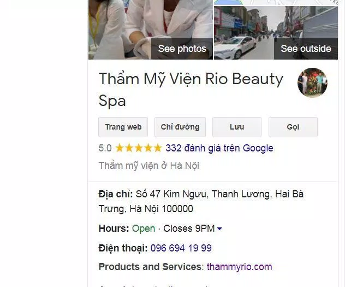Click the Trang web button

123,127
